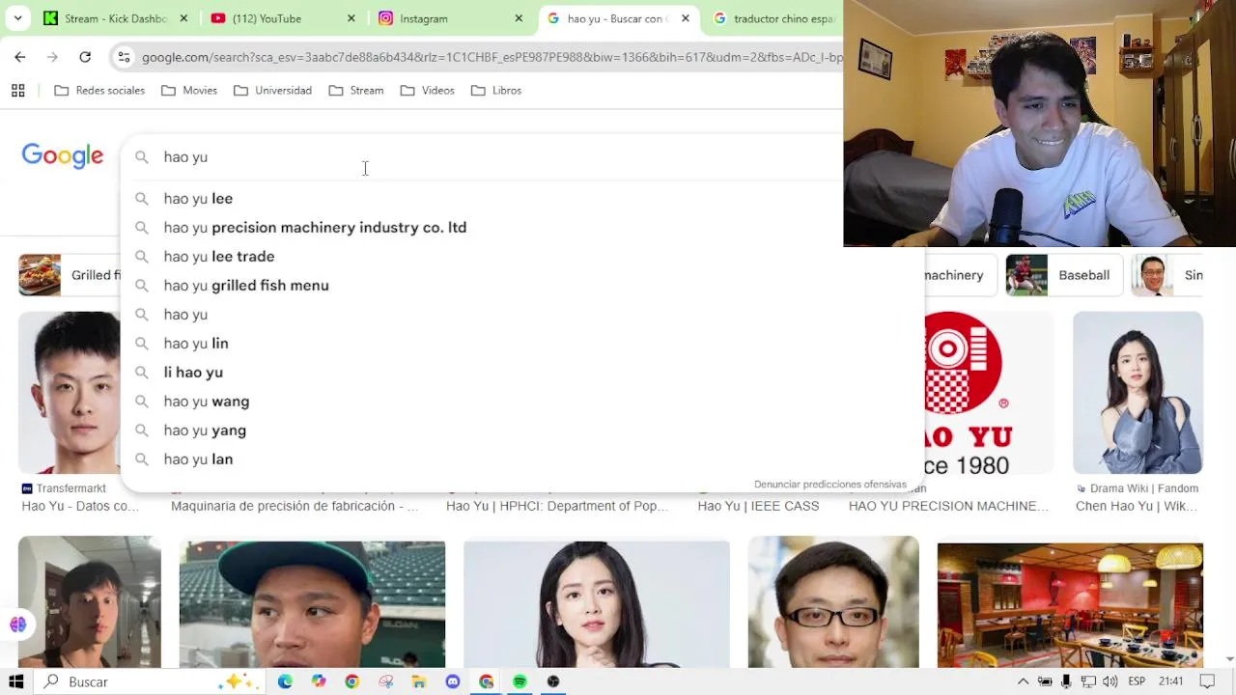Switch to the Stream - Kick Dashboard tab
The width and height of the screenshot is (1236, 695).
point(116,18)
